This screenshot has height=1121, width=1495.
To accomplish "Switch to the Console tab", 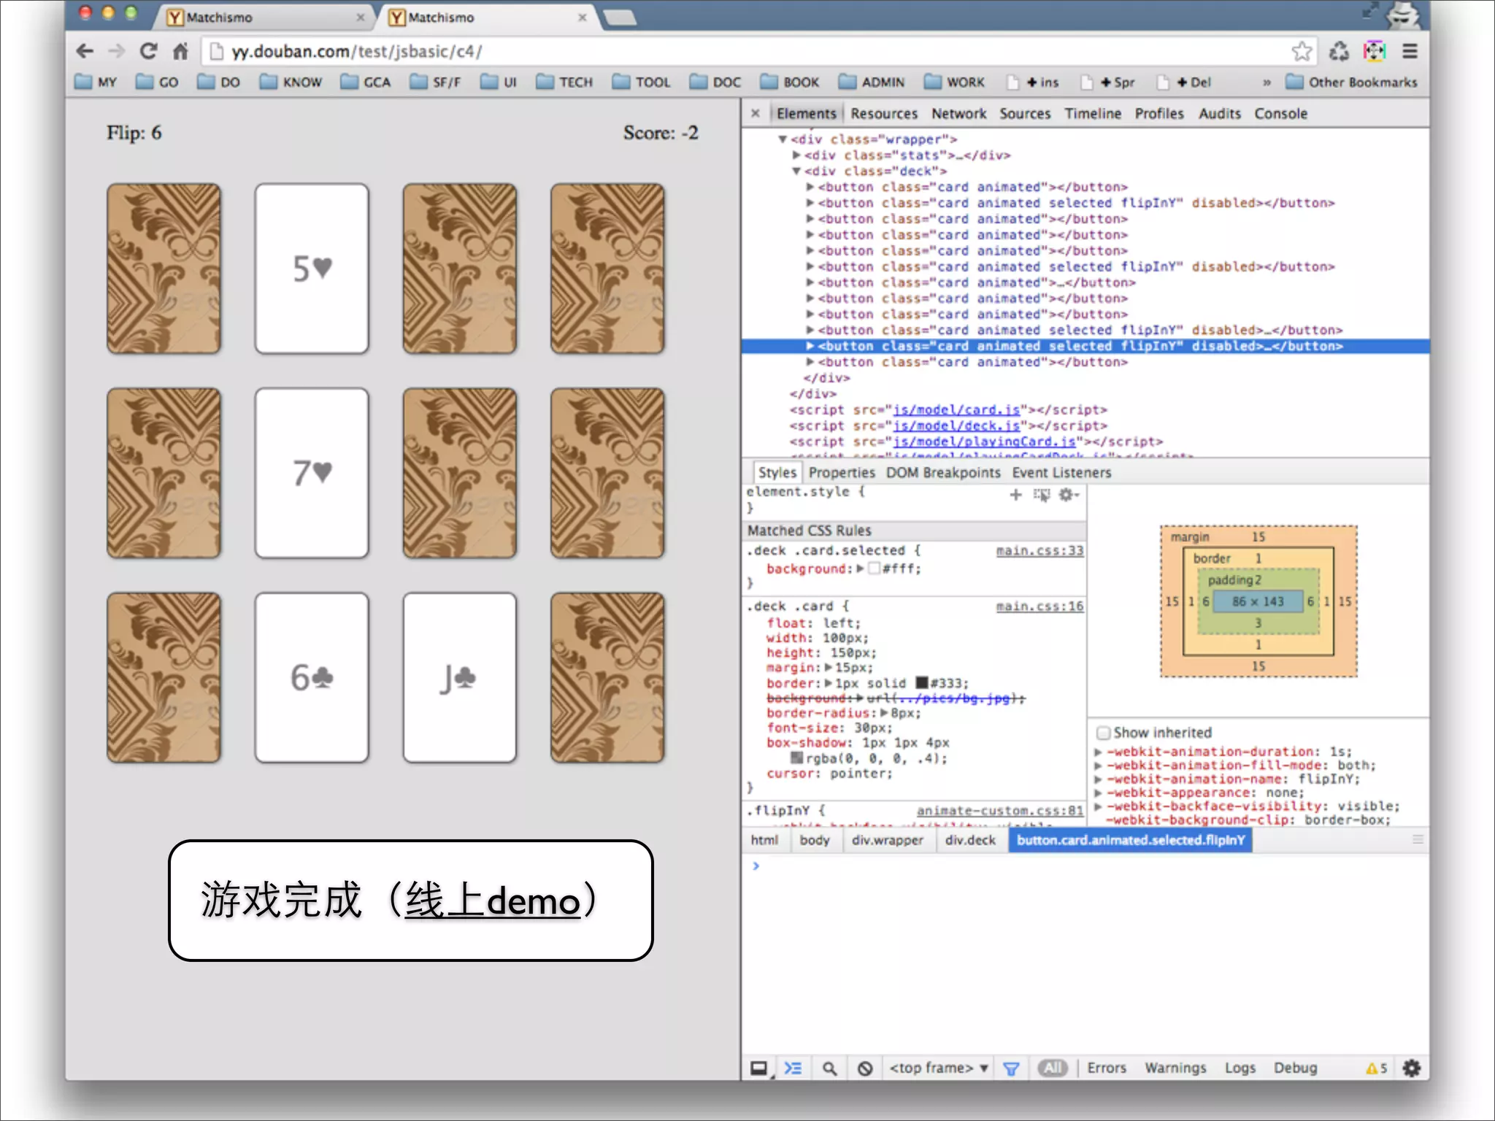I will tap(1280, 114).
